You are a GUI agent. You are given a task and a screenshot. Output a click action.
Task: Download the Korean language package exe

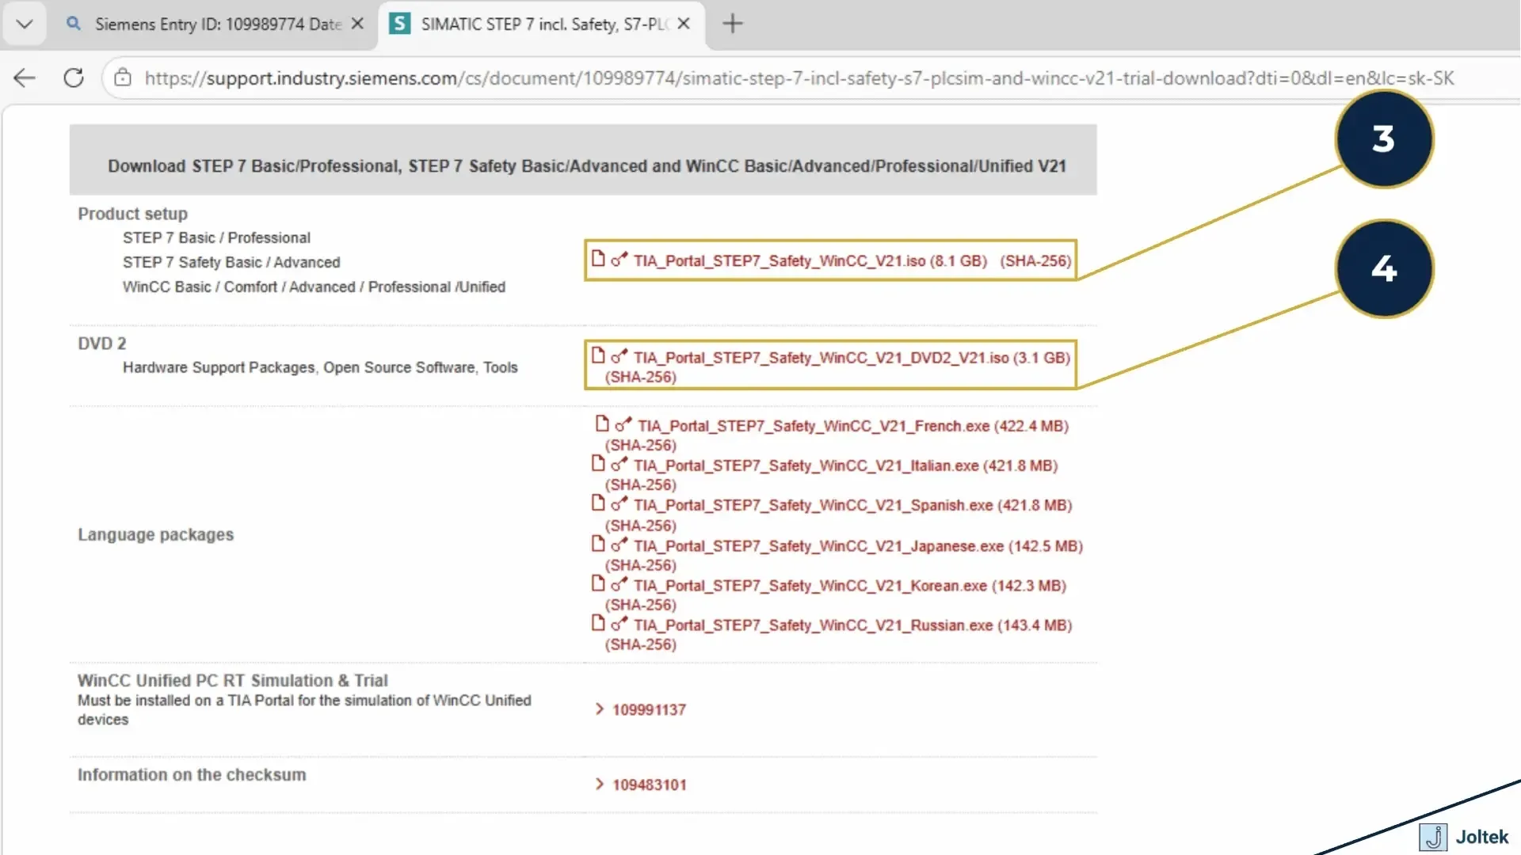tap(850, 586)
